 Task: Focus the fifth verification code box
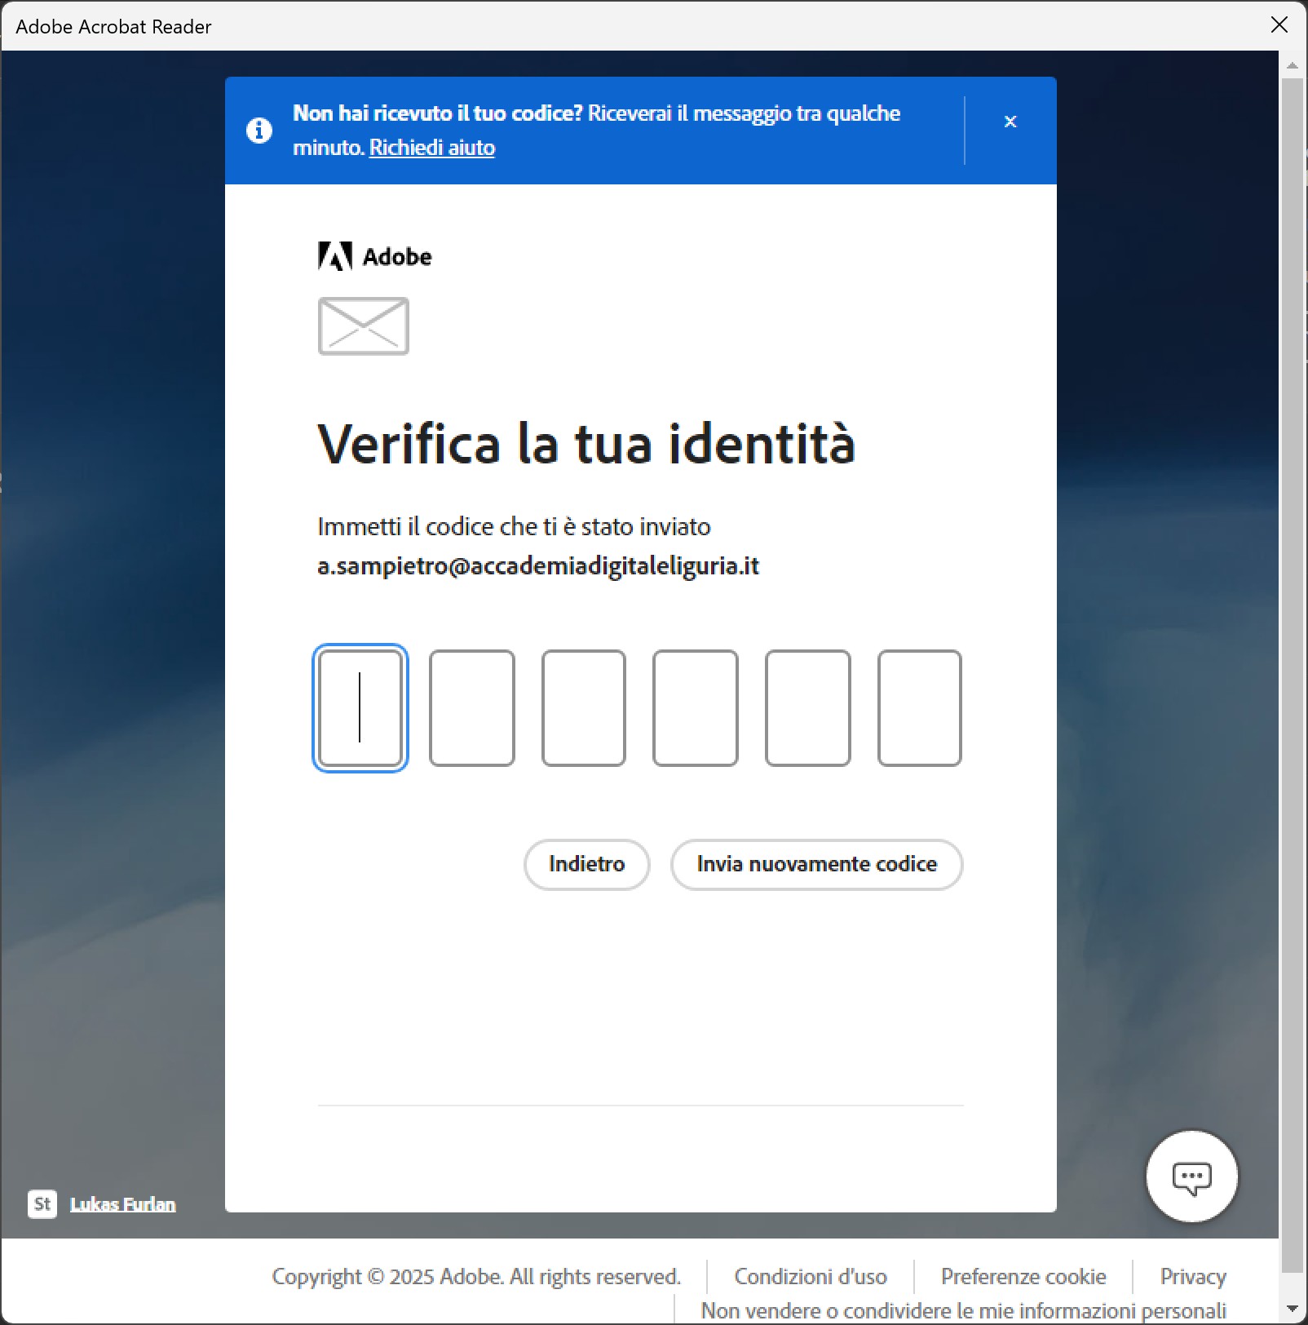coord(807,707)
